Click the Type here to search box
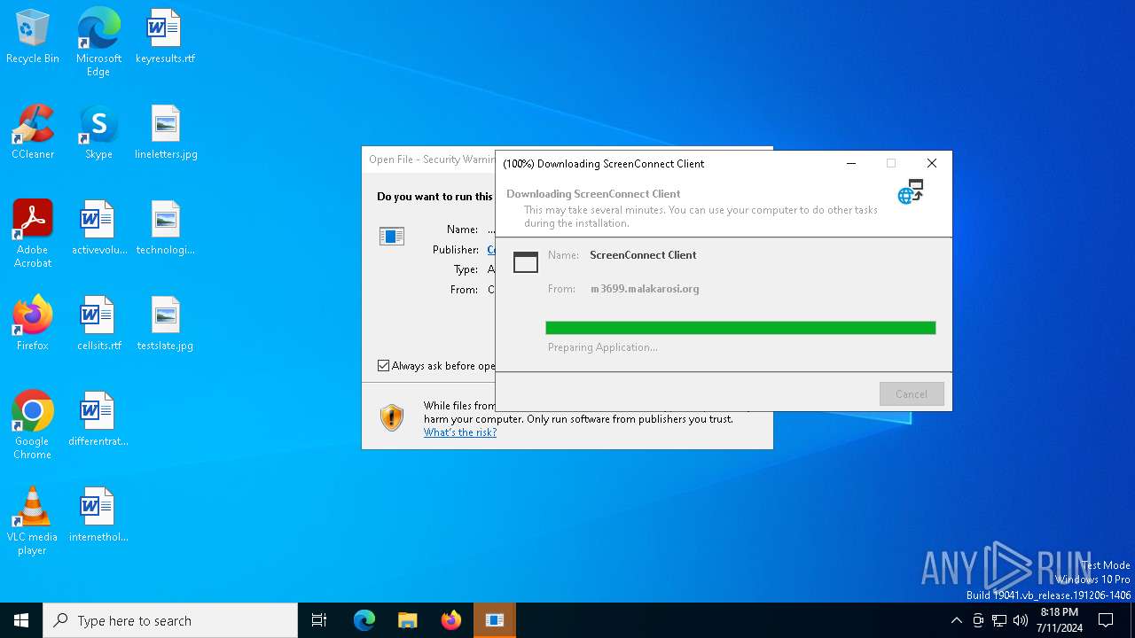 170,620
